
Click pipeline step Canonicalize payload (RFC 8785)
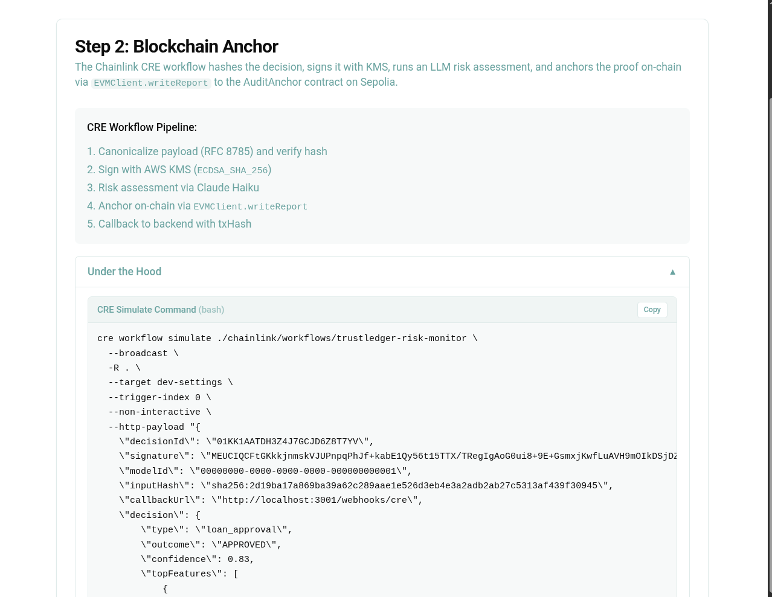click(207, 152)
